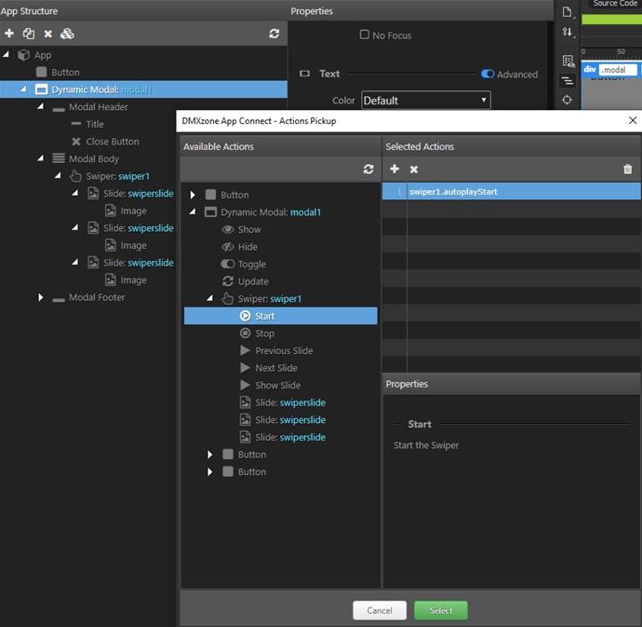
Task: Toggle the No Focus checkbox
Action: [364, 34]
